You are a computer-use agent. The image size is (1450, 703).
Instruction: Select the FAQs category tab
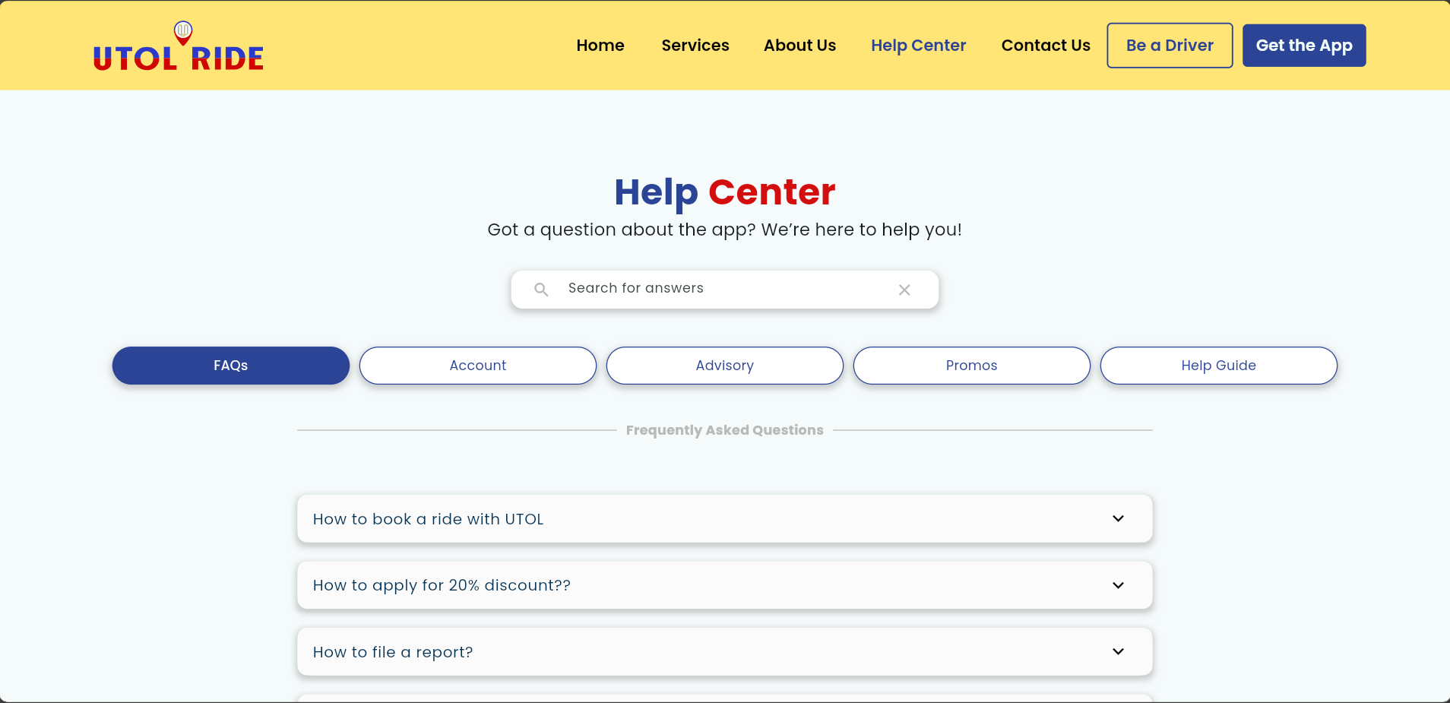231,366
